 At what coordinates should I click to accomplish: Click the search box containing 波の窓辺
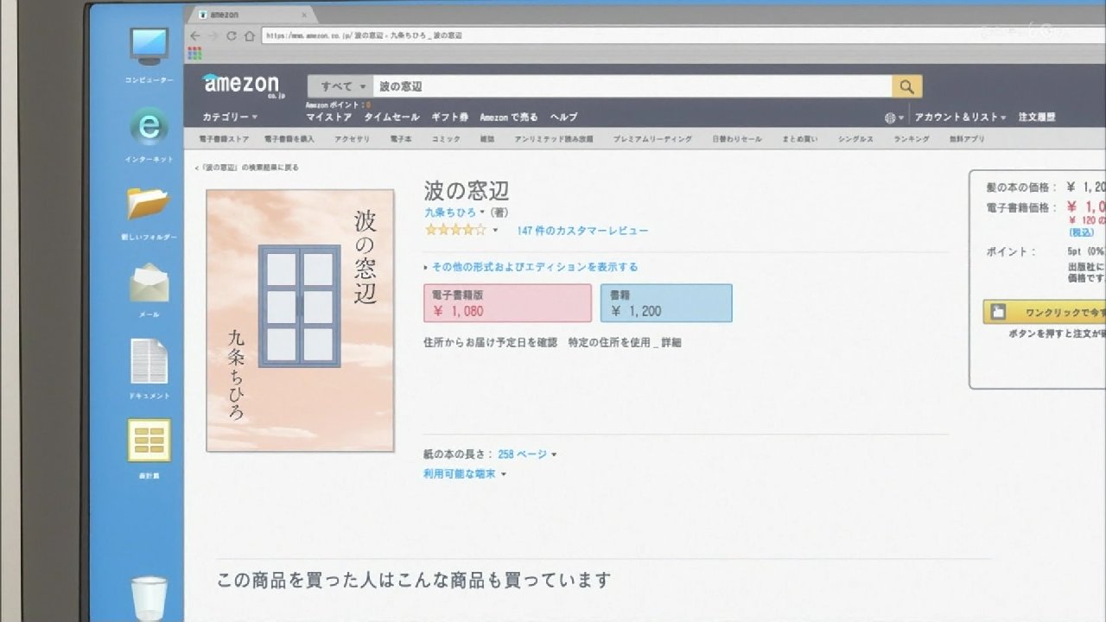(x=632, y=86)
